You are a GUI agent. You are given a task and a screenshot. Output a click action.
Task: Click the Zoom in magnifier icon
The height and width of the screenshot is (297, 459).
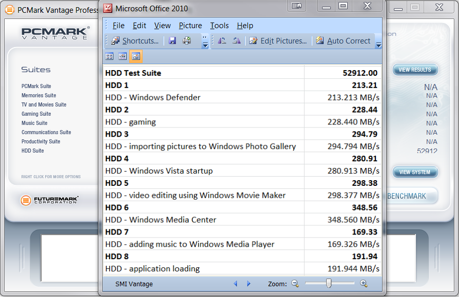pos(364,283)
